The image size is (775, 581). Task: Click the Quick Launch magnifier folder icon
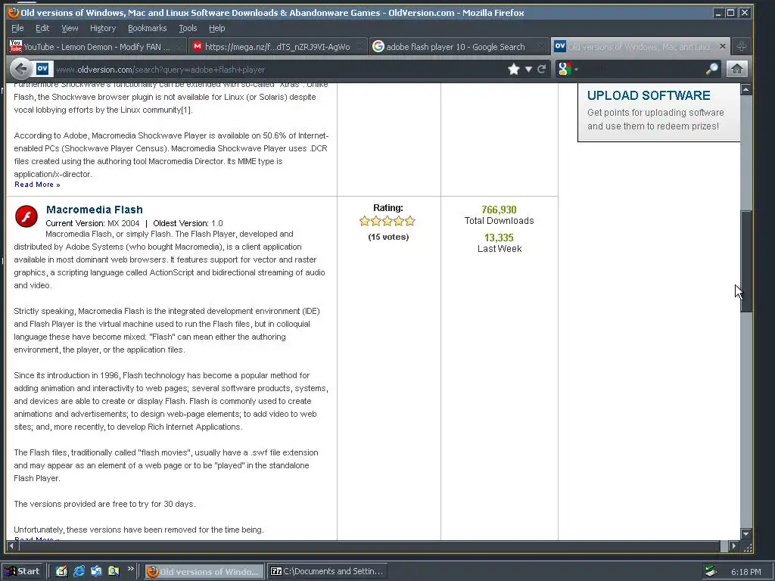tap(114, 571)
